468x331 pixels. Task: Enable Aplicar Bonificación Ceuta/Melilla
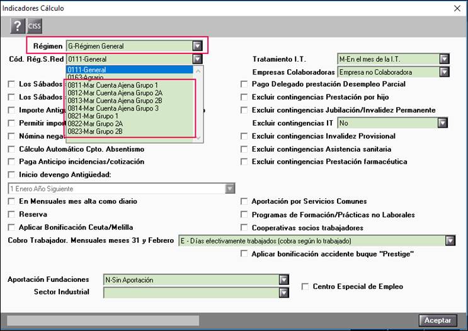coord(11,228)
